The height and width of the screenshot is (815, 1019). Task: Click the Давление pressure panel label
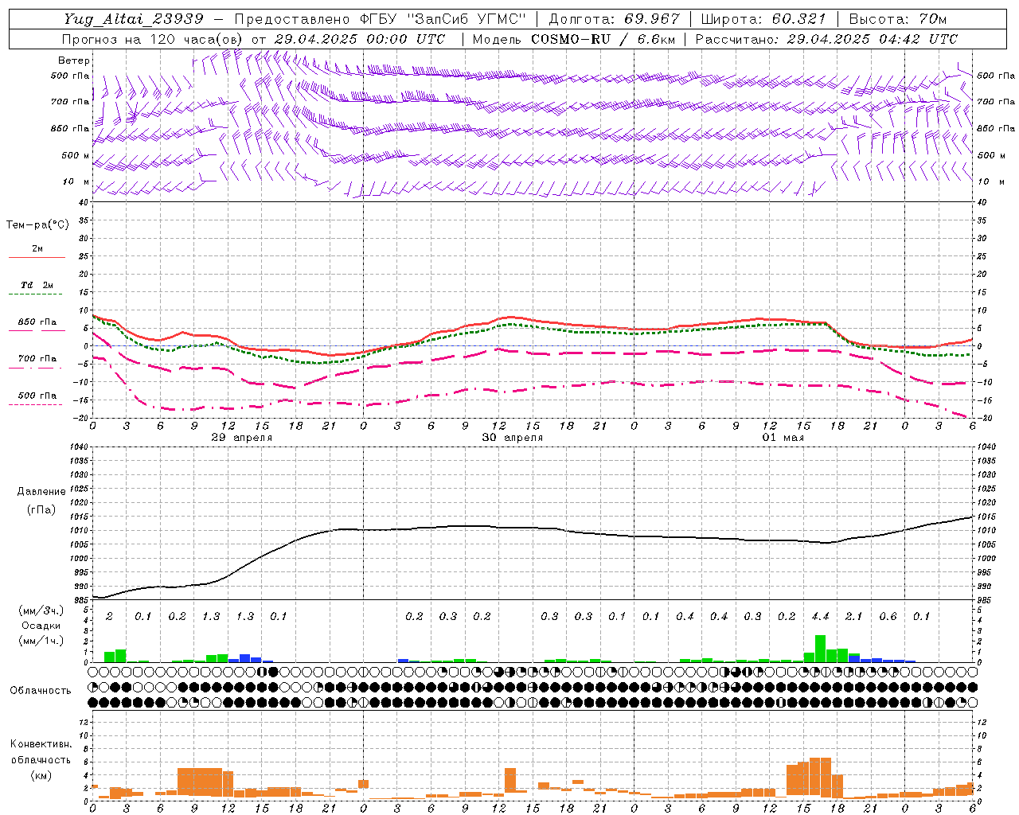[x=41, y=492]
